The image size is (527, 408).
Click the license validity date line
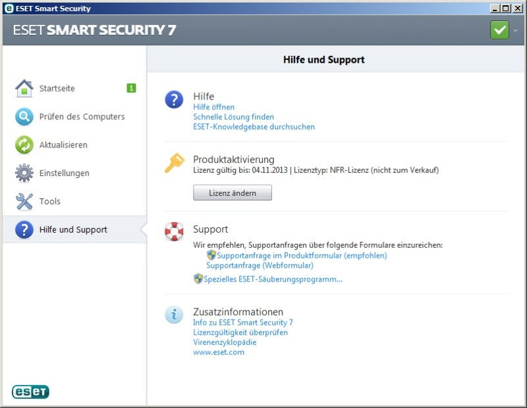point(316,170)
